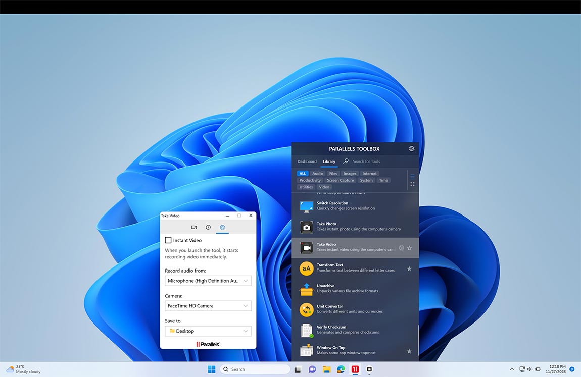The height and width of the screenshot is (377, 581).
Task: Open the Windows Start menu
Action: pyautogui.click(x=212, y=369)
